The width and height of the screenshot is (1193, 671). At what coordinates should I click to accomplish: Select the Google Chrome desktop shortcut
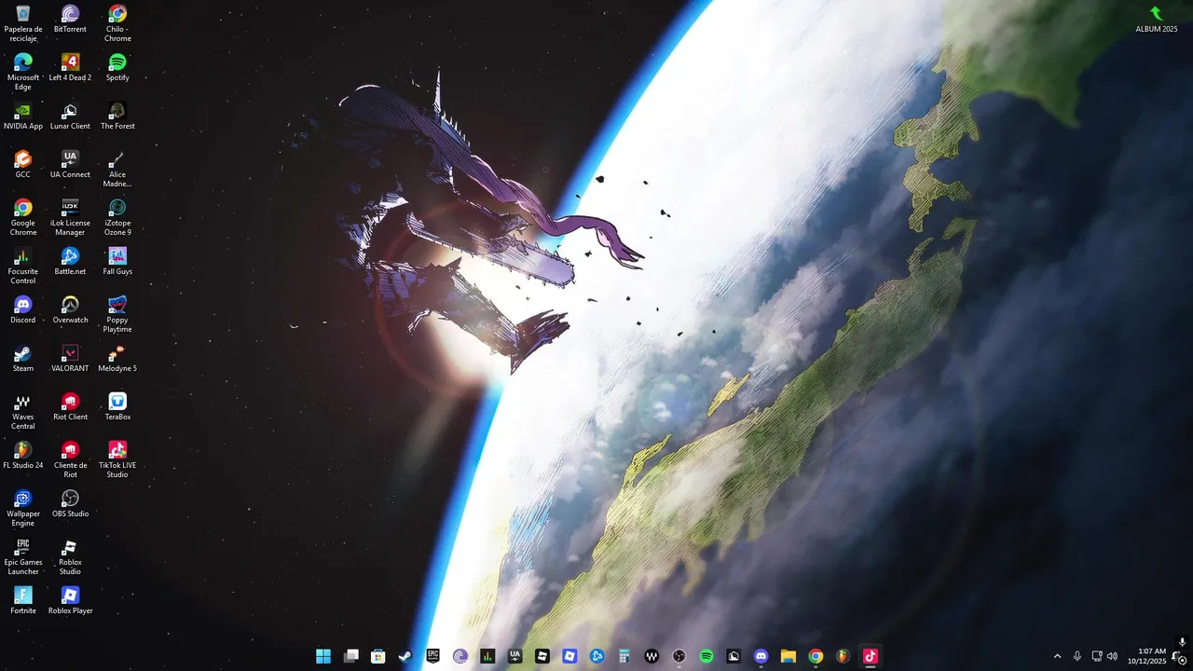[23, 217]
